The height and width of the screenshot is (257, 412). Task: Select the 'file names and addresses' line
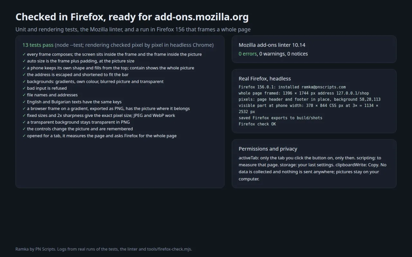50,95
